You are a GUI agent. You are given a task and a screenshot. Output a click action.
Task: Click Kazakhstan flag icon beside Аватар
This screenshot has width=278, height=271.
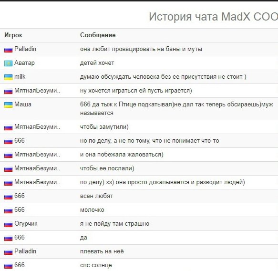tap(8, 63)
